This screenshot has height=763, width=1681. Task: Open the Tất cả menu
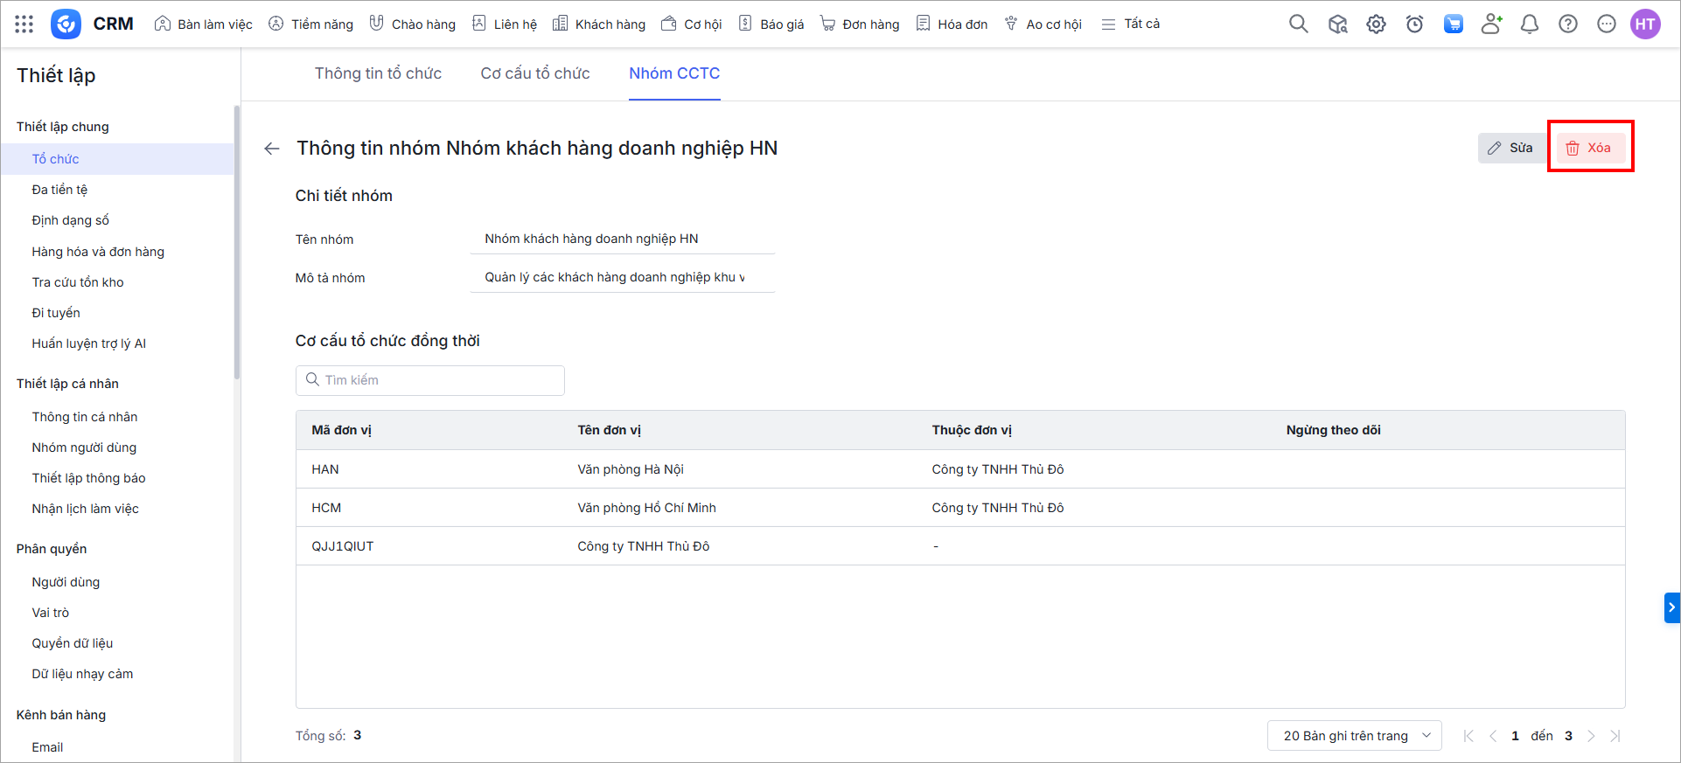(x=1130, y=24)
